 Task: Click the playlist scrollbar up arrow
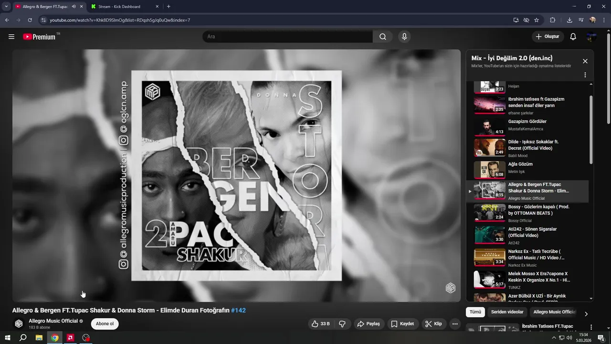pyautogui.click(x=591, y=84)
